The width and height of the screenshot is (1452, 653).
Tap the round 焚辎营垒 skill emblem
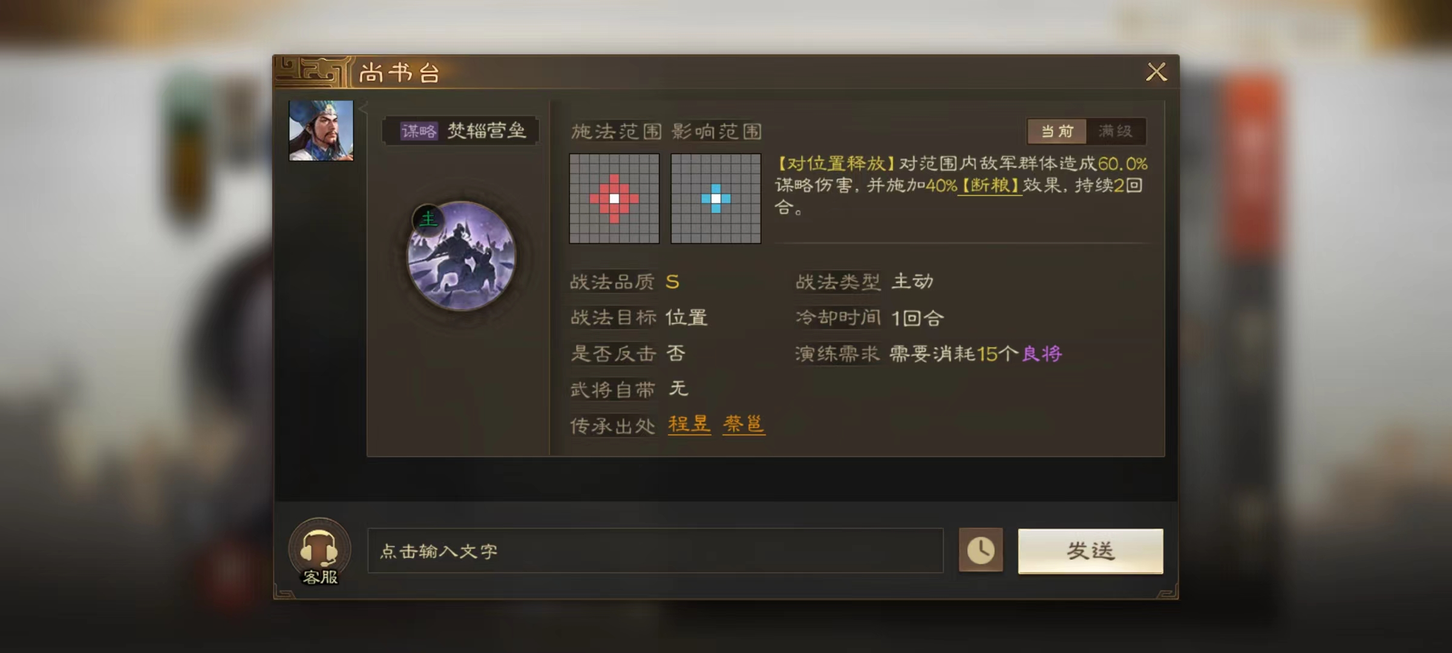pos(462,256)
